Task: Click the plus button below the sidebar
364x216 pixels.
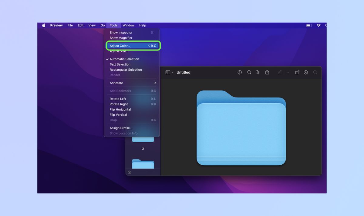Action: 129,172
